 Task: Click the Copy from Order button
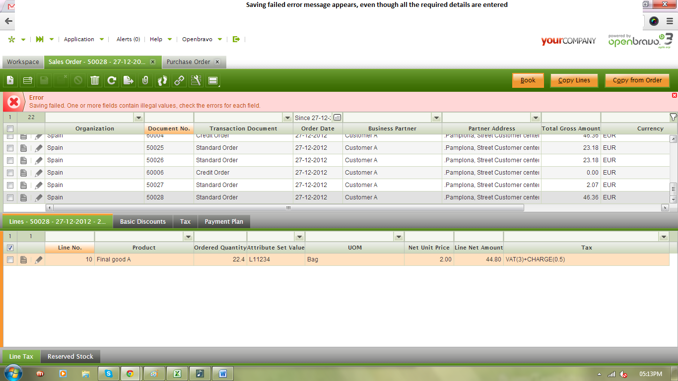pos(637,80)
